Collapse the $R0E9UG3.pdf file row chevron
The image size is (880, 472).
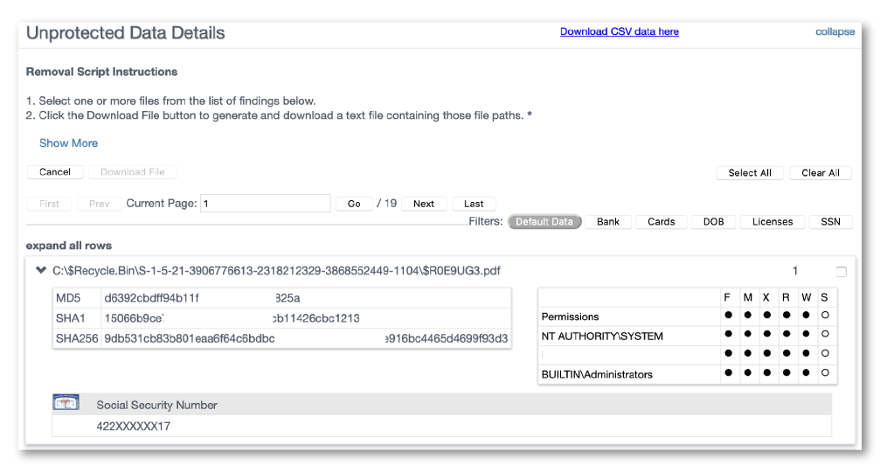coord(40,270)
